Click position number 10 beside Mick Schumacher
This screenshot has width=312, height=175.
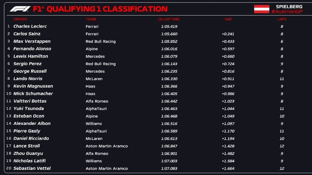pyautogui.click(x=9, y=94)
